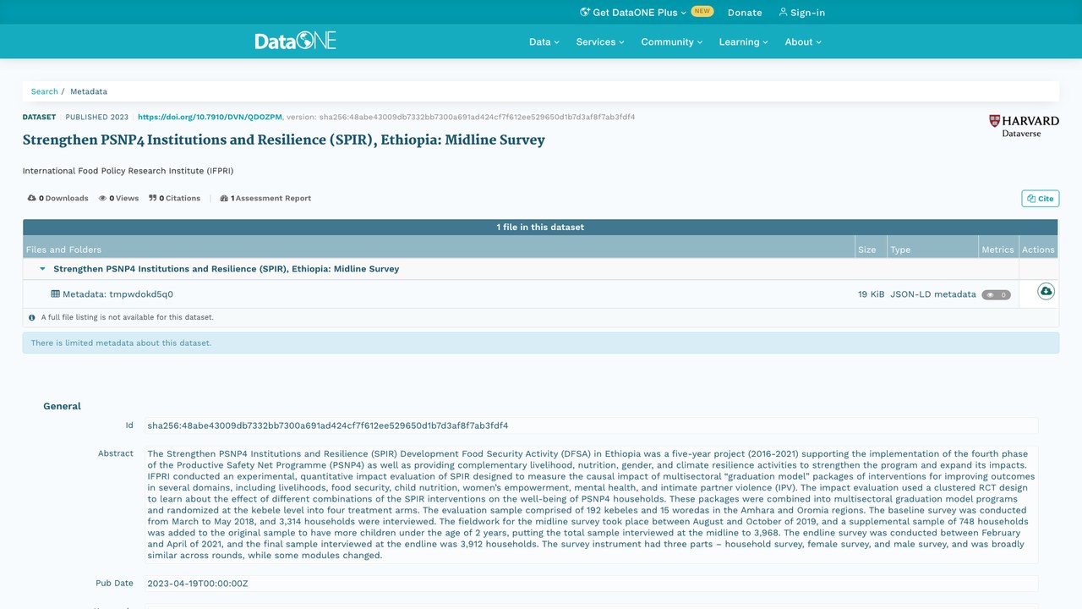This screenshot has height=609, width=1082.
Task: Click the views metric badge in the file row
Action: click(996, 295)
